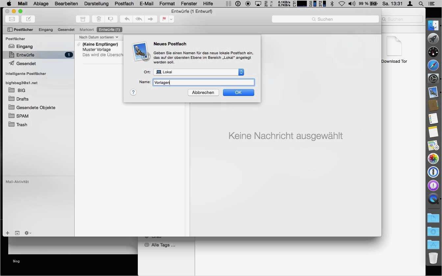Viewport: 442px width, 276px height.
Task: Open System Preferences gear in Dock
Action: tap(433, 79)
